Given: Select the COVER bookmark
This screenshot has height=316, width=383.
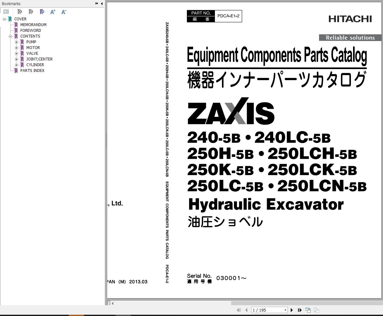Looking at the screenshot, I should [x=20, y=19].
